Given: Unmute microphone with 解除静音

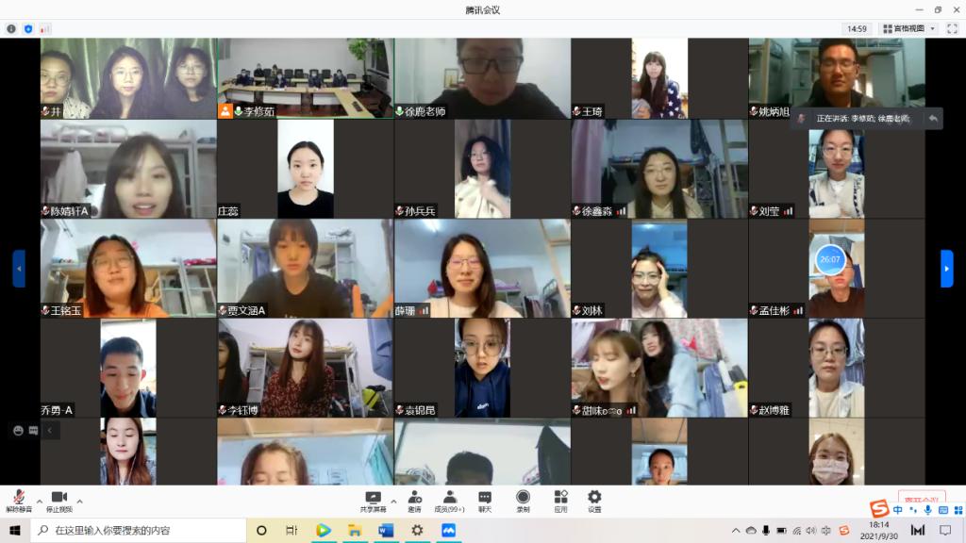Looking at the screenshot, I should (x=19, y=501).
